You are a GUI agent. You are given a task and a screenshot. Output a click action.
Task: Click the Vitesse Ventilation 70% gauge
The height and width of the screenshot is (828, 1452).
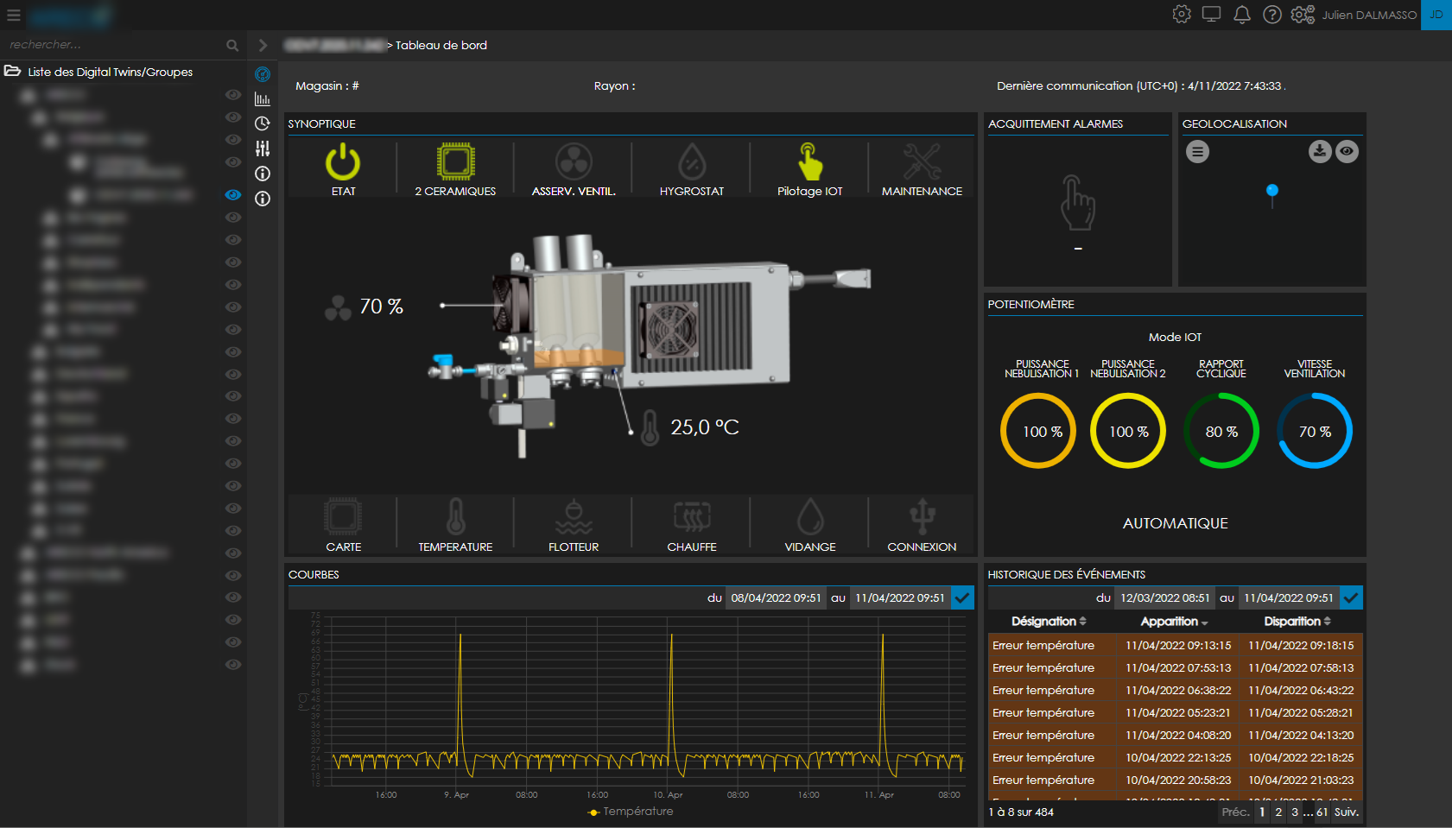[1314, 431]
